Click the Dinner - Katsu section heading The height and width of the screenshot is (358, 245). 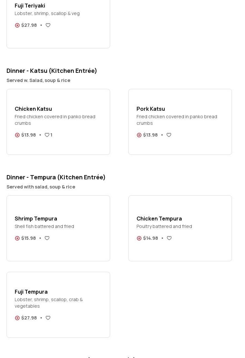point(52,71)
